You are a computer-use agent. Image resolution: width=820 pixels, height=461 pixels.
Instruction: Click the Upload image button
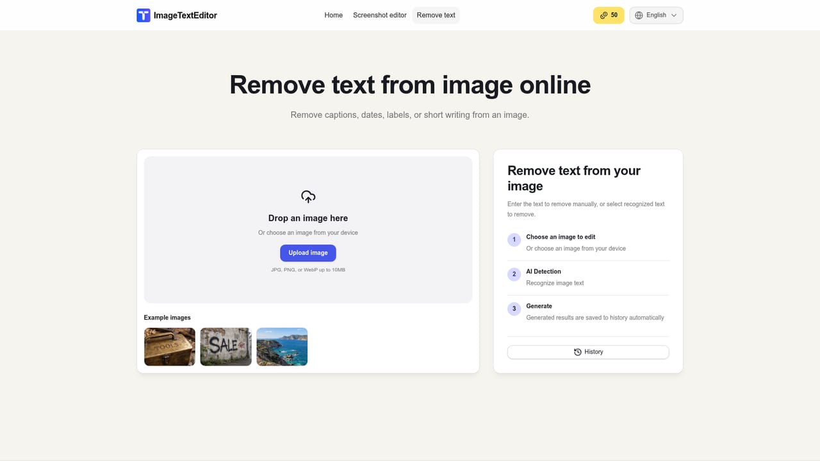308,253
